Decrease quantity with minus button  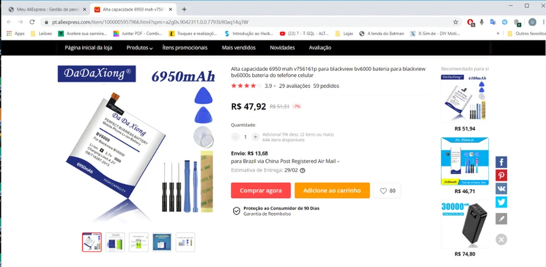click(235, 137)
